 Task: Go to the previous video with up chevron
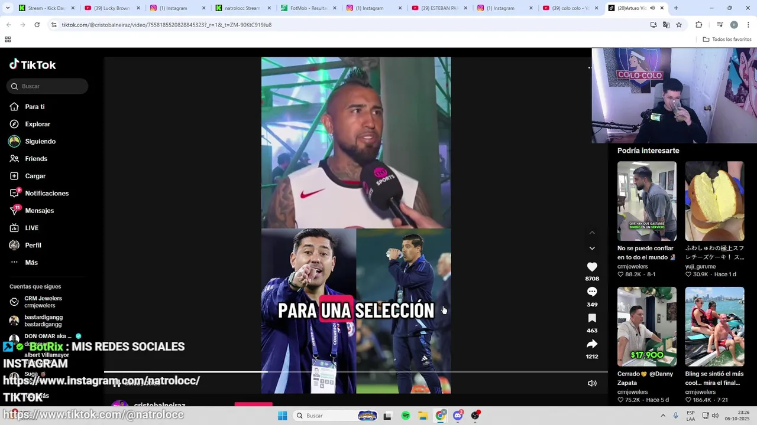[x=592, y=233]
